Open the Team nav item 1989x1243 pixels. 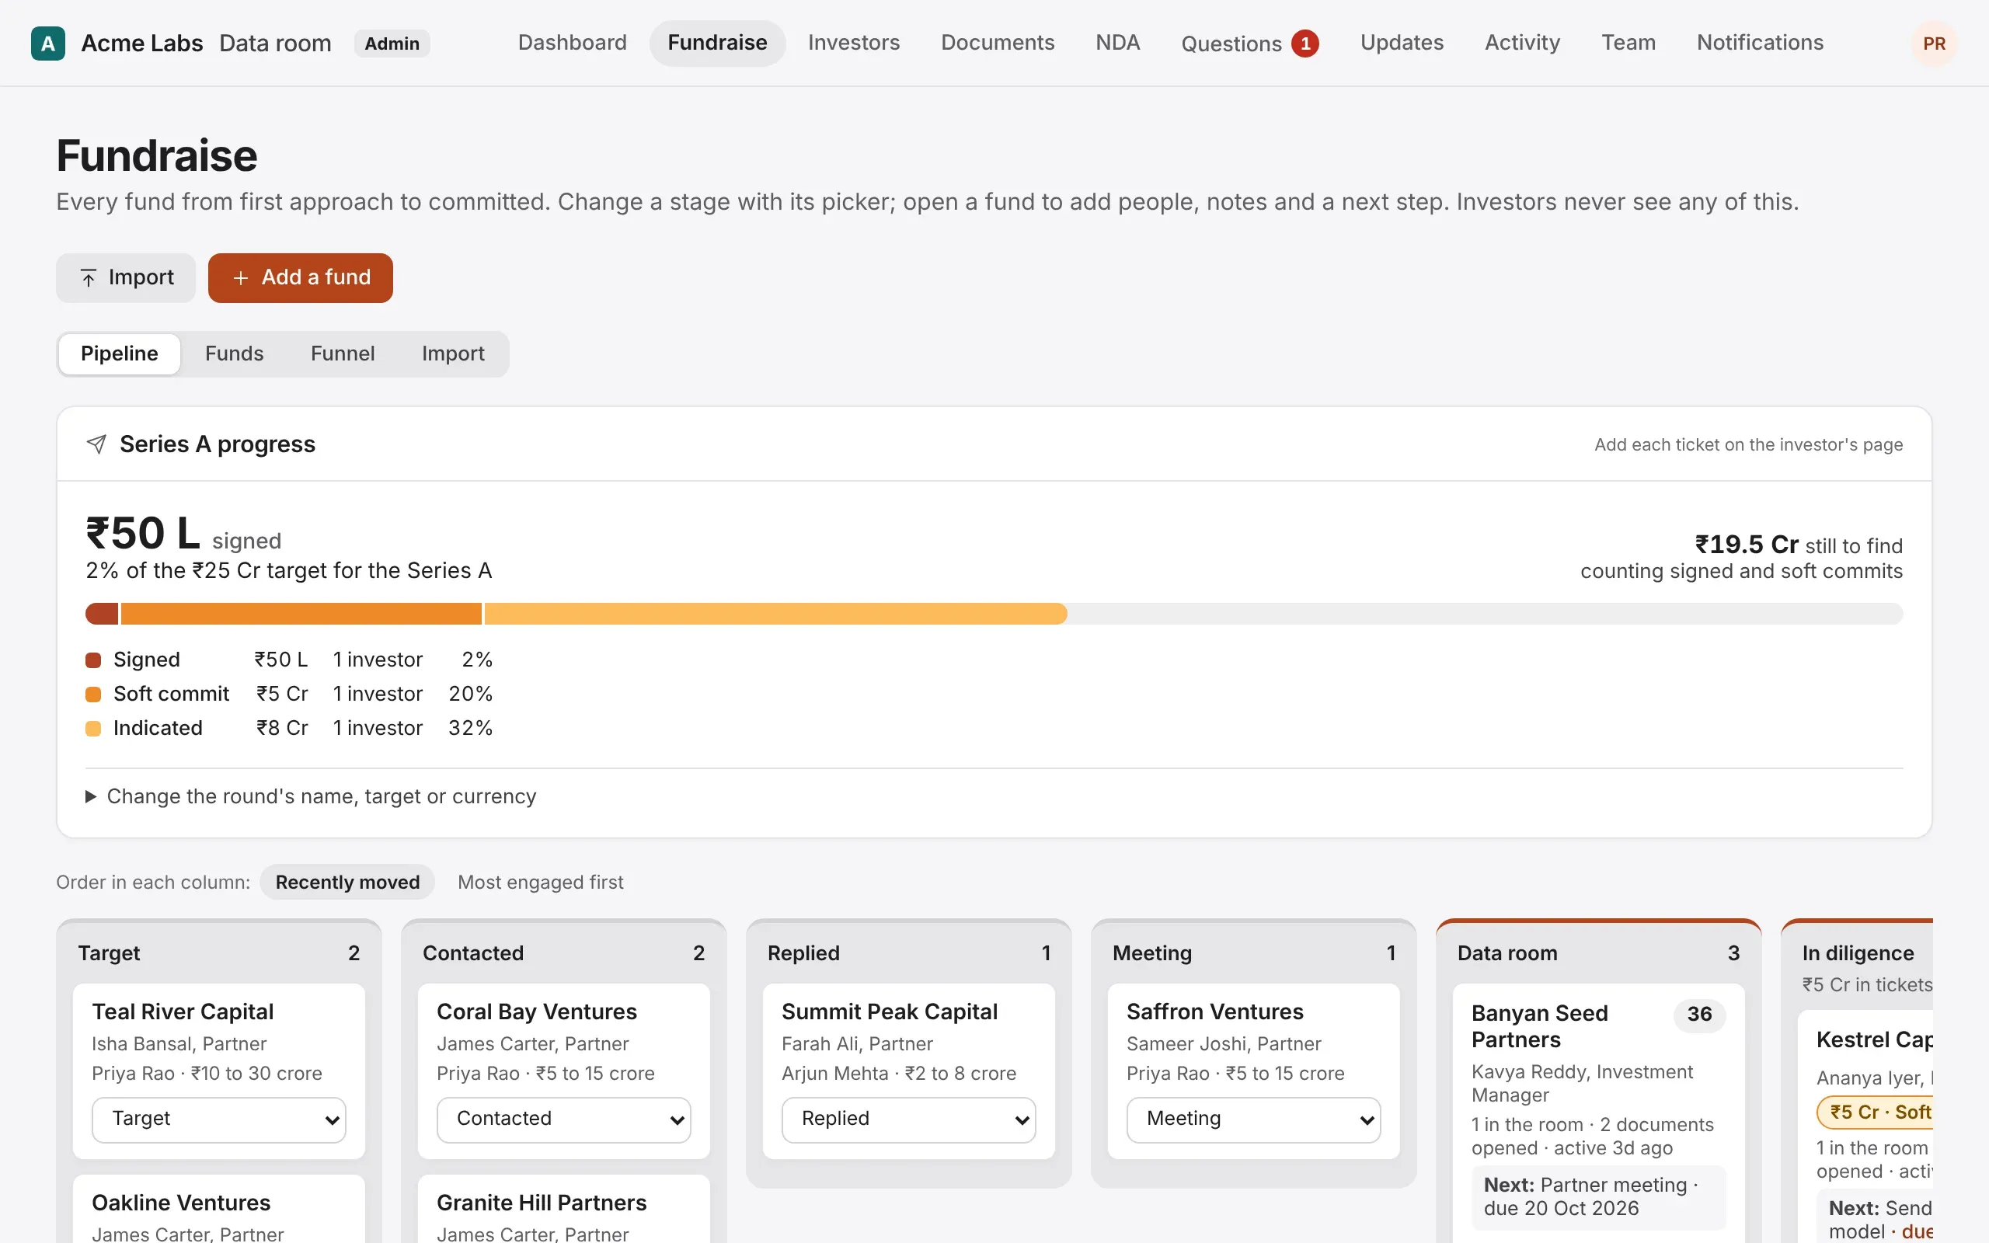click(x=1628, y=43)
